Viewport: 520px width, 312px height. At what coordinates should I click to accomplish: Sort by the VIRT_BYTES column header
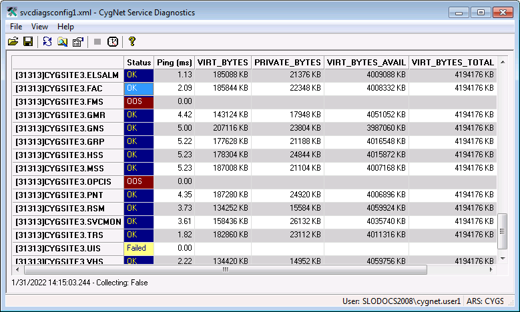coord(223,63)
